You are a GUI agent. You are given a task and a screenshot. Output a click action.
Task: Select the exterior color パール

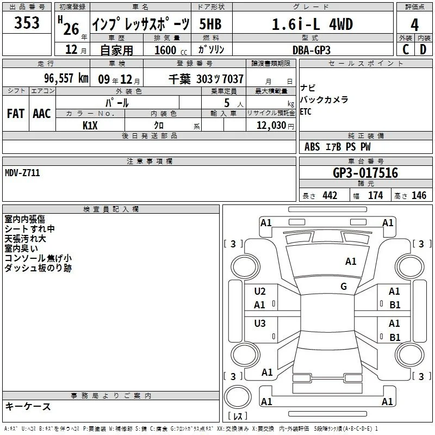[117, 103]
